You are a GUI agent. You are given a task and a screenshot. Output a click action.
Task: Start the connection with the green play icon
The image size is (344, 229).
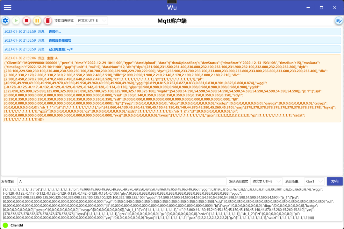click(16, 20)
